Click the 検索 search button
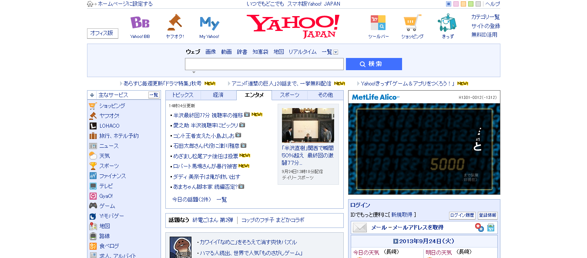 [374, 64]
